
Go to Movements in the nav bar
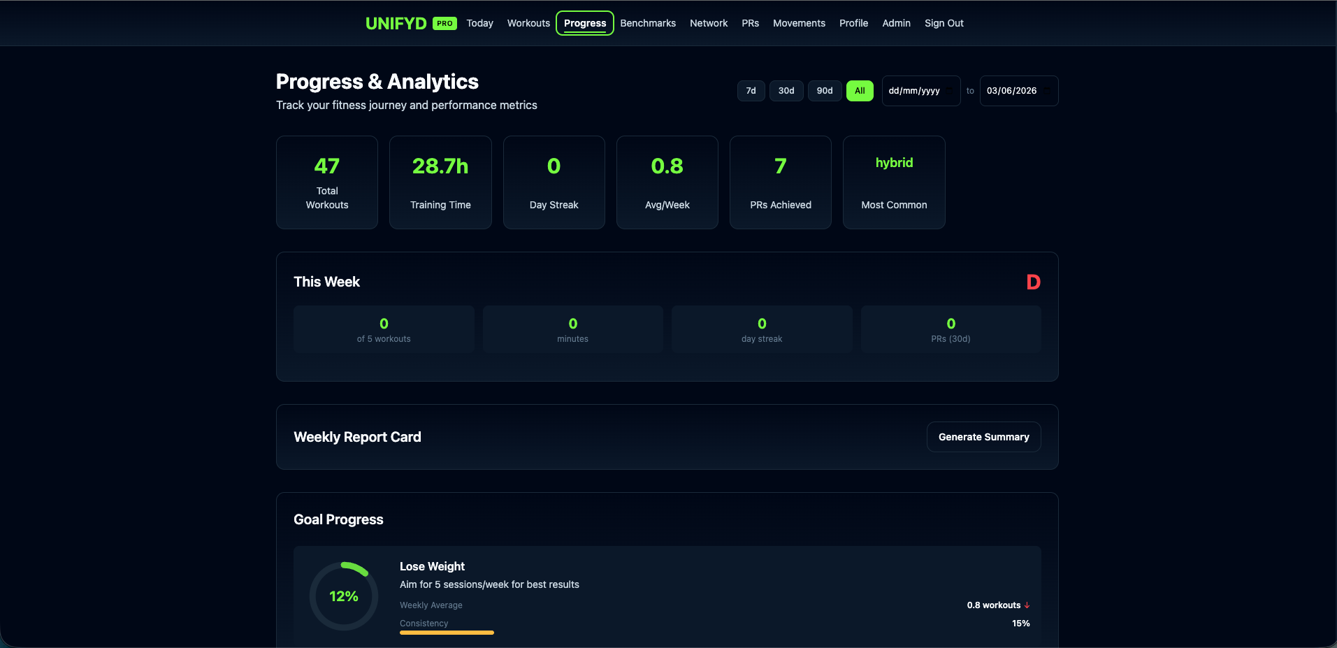pos(799,23)
